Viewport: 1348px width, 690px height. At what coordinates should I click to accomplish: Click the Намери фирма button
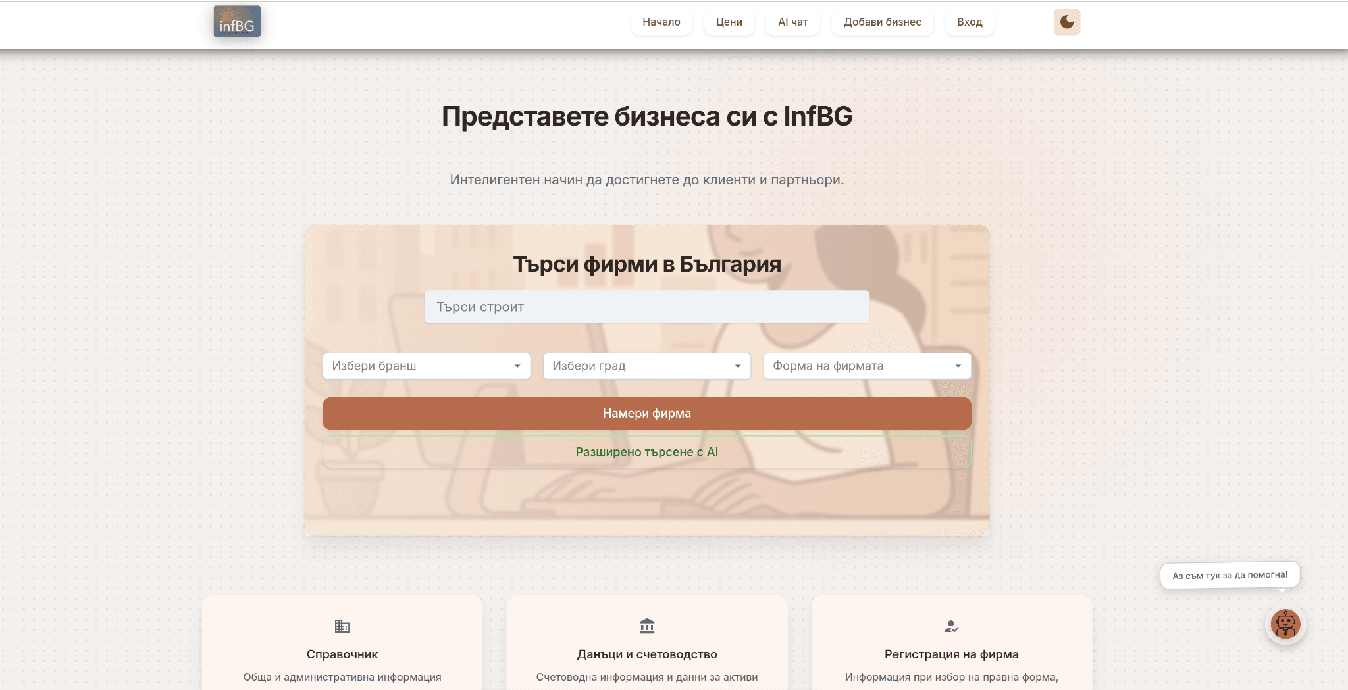(647, 414)
